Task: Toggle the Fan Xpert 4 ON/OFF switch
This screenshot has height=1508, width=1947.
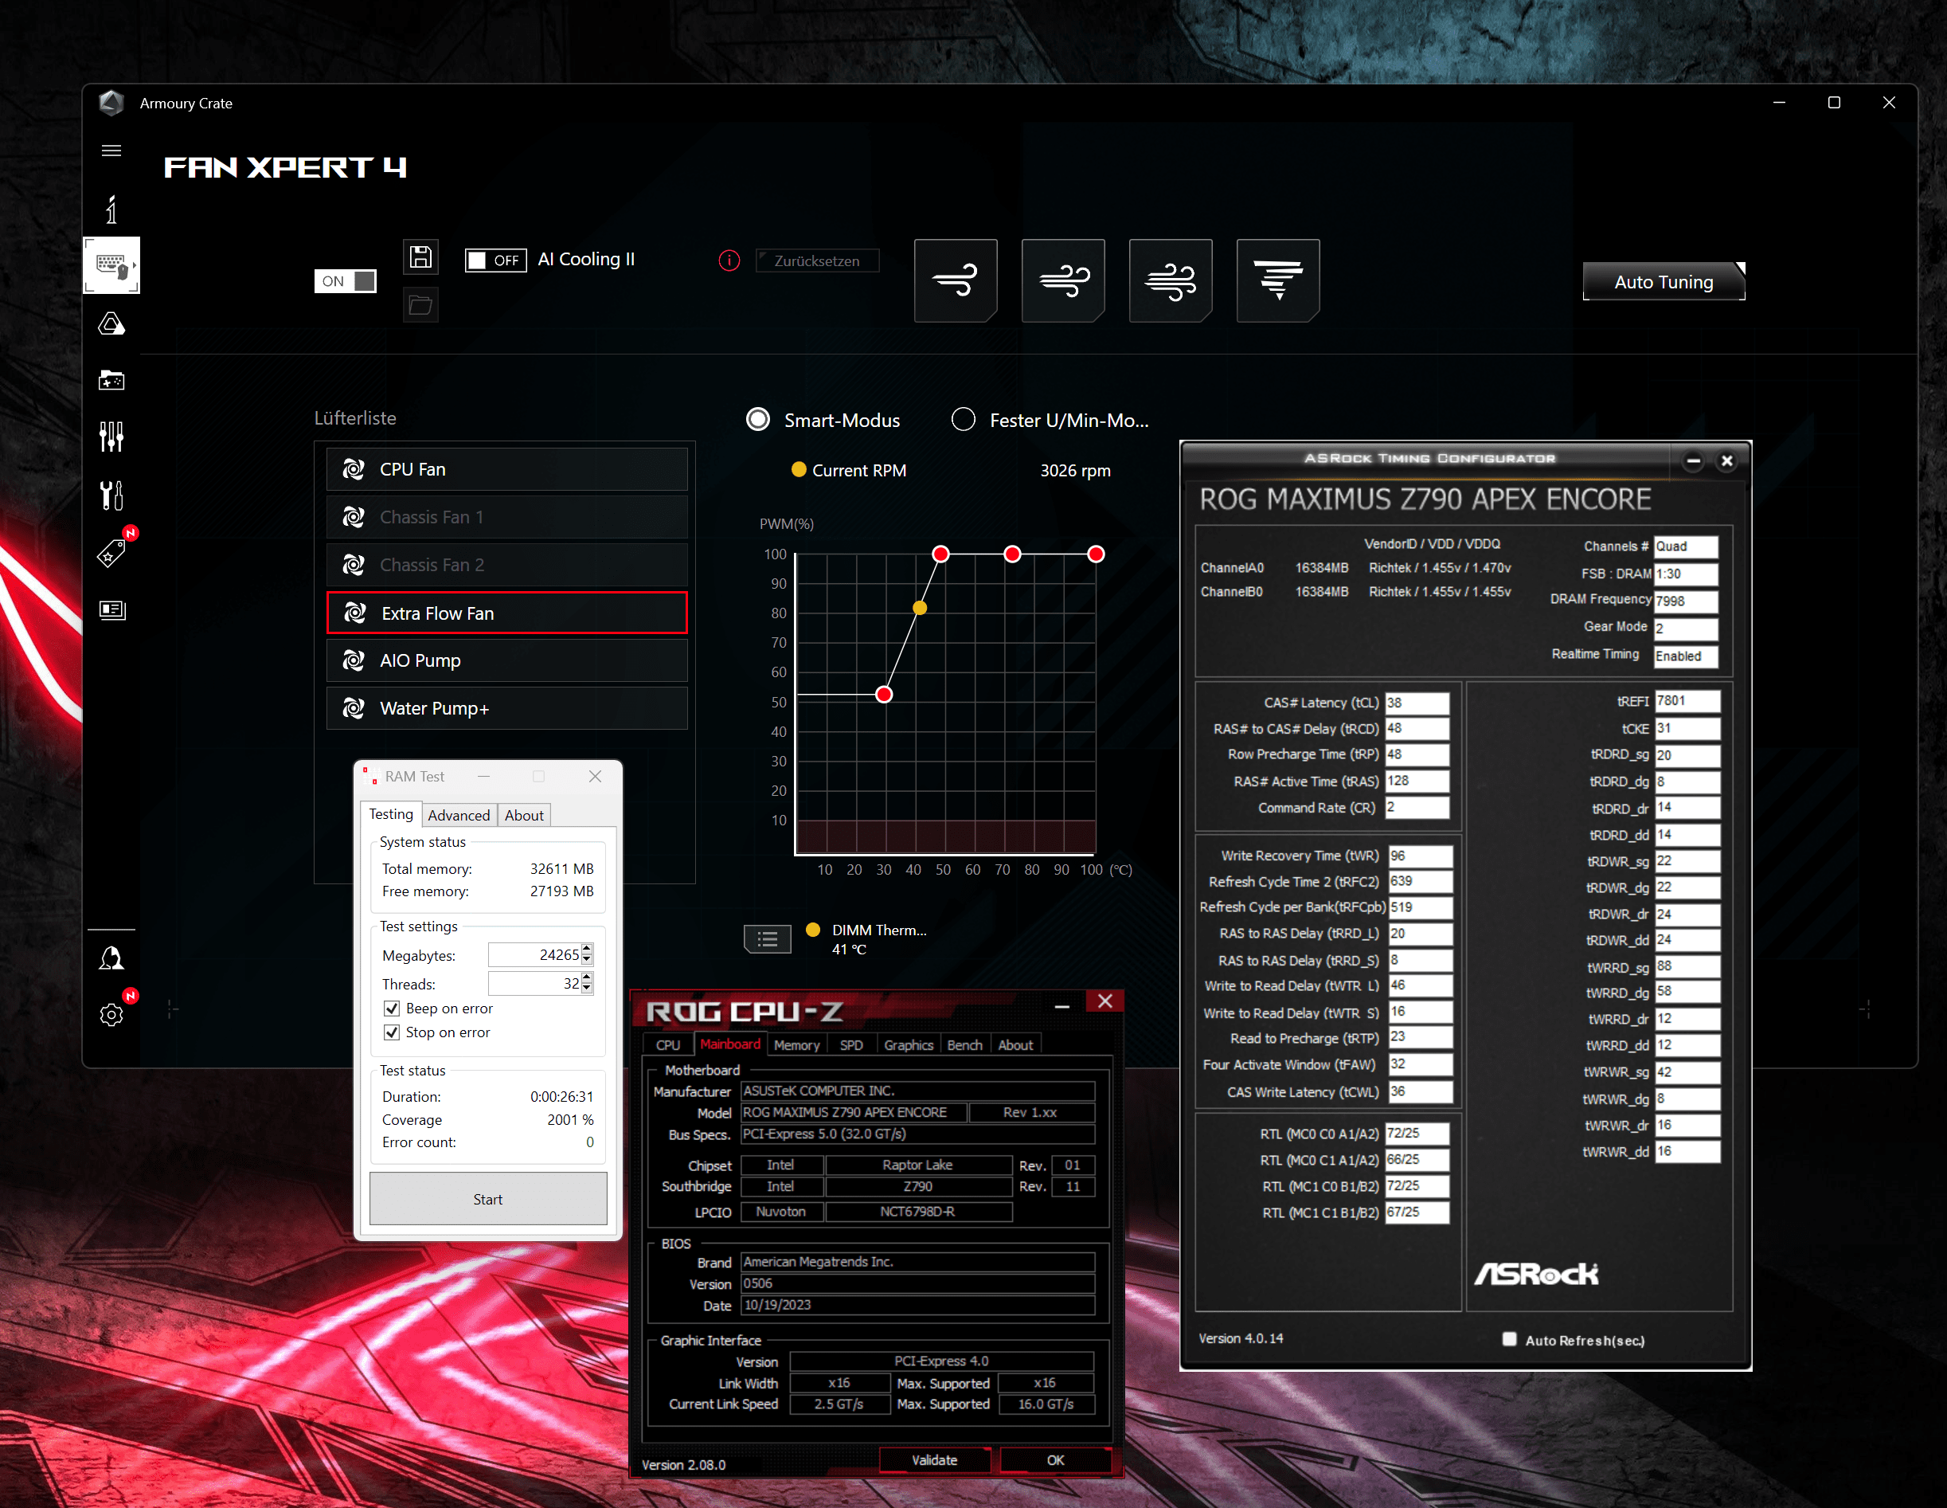Action: (x=345, y=280)
